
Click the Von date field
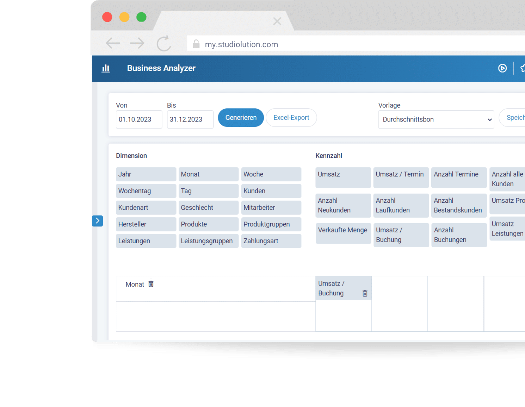click(139, 119)
